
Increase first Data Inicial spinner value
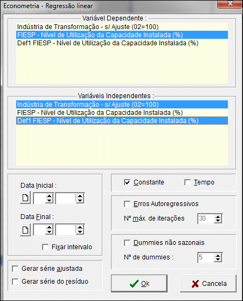tap(49, 196)
